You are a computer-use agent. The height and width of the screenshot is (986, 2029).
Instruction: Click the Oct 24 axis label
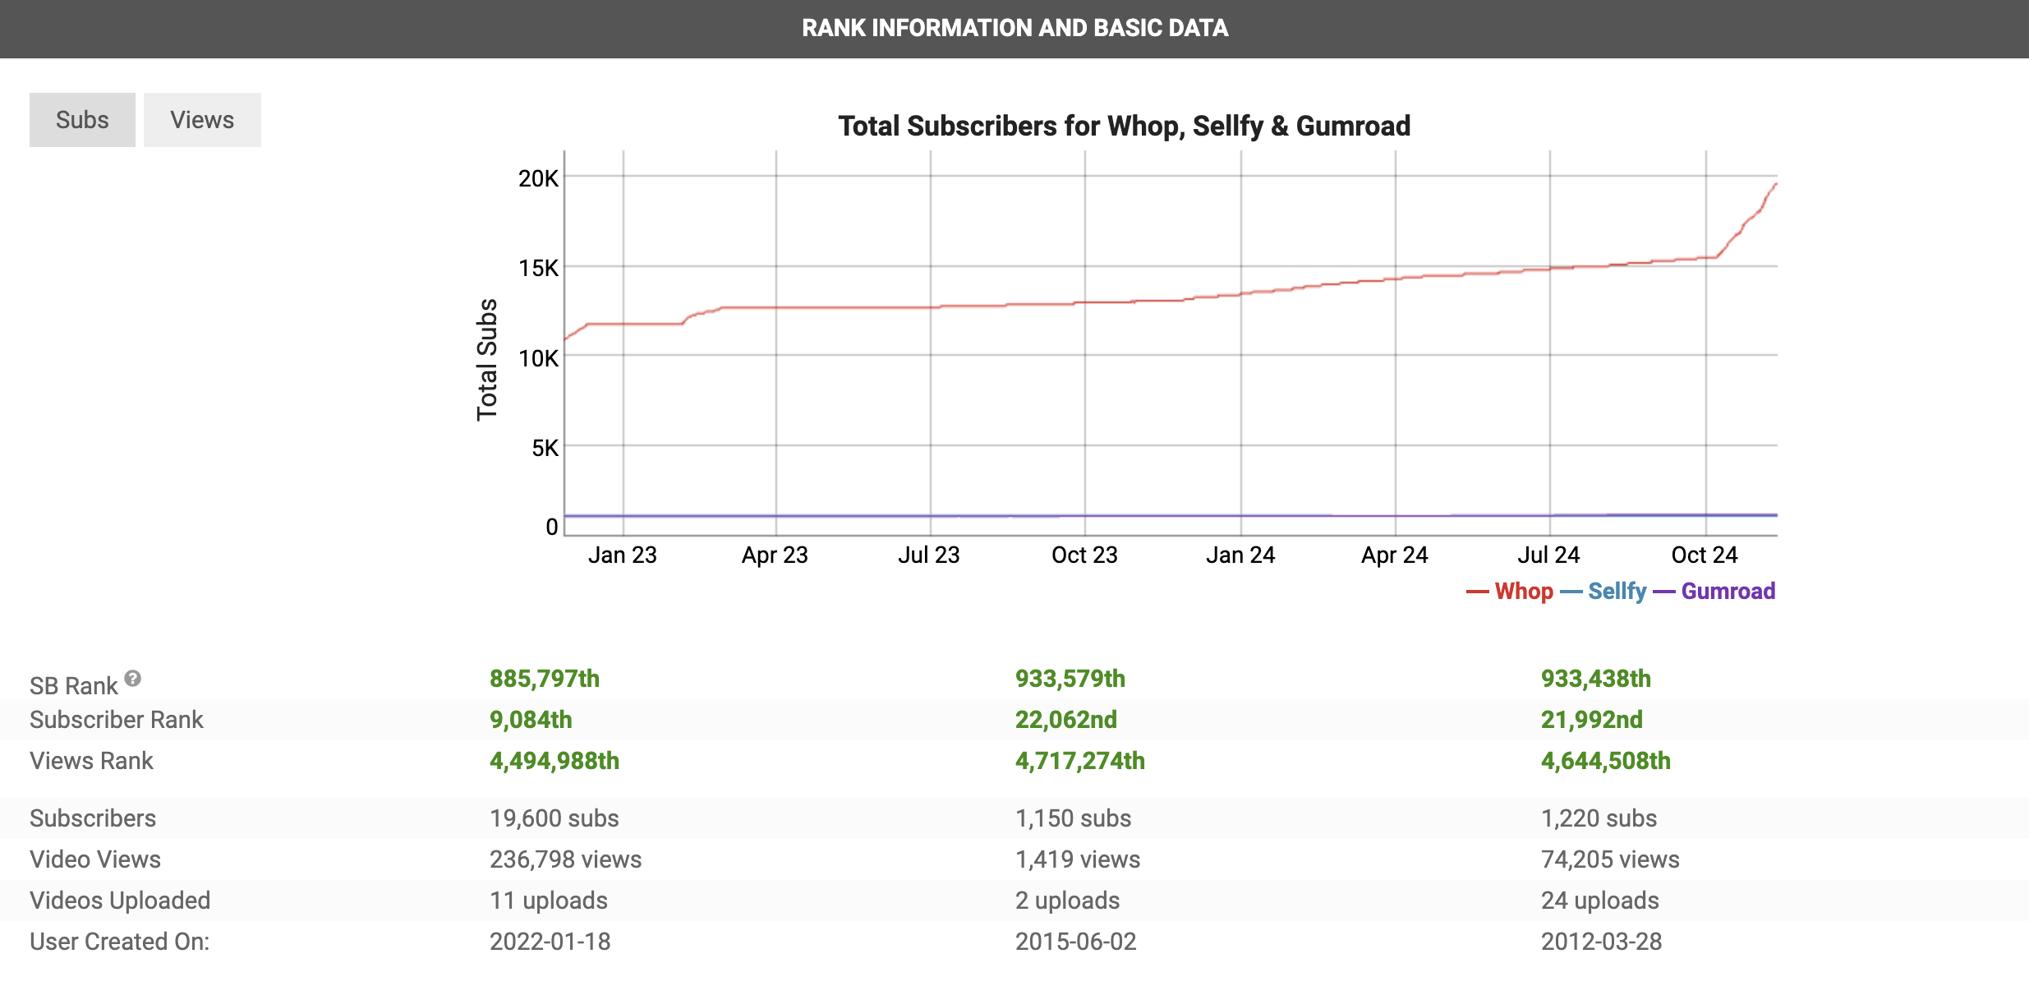[1705, 555]
